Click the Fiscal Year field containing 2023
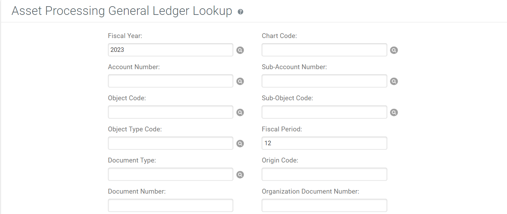The width and height of the screenshot is (507, 214). click(171, 50)
